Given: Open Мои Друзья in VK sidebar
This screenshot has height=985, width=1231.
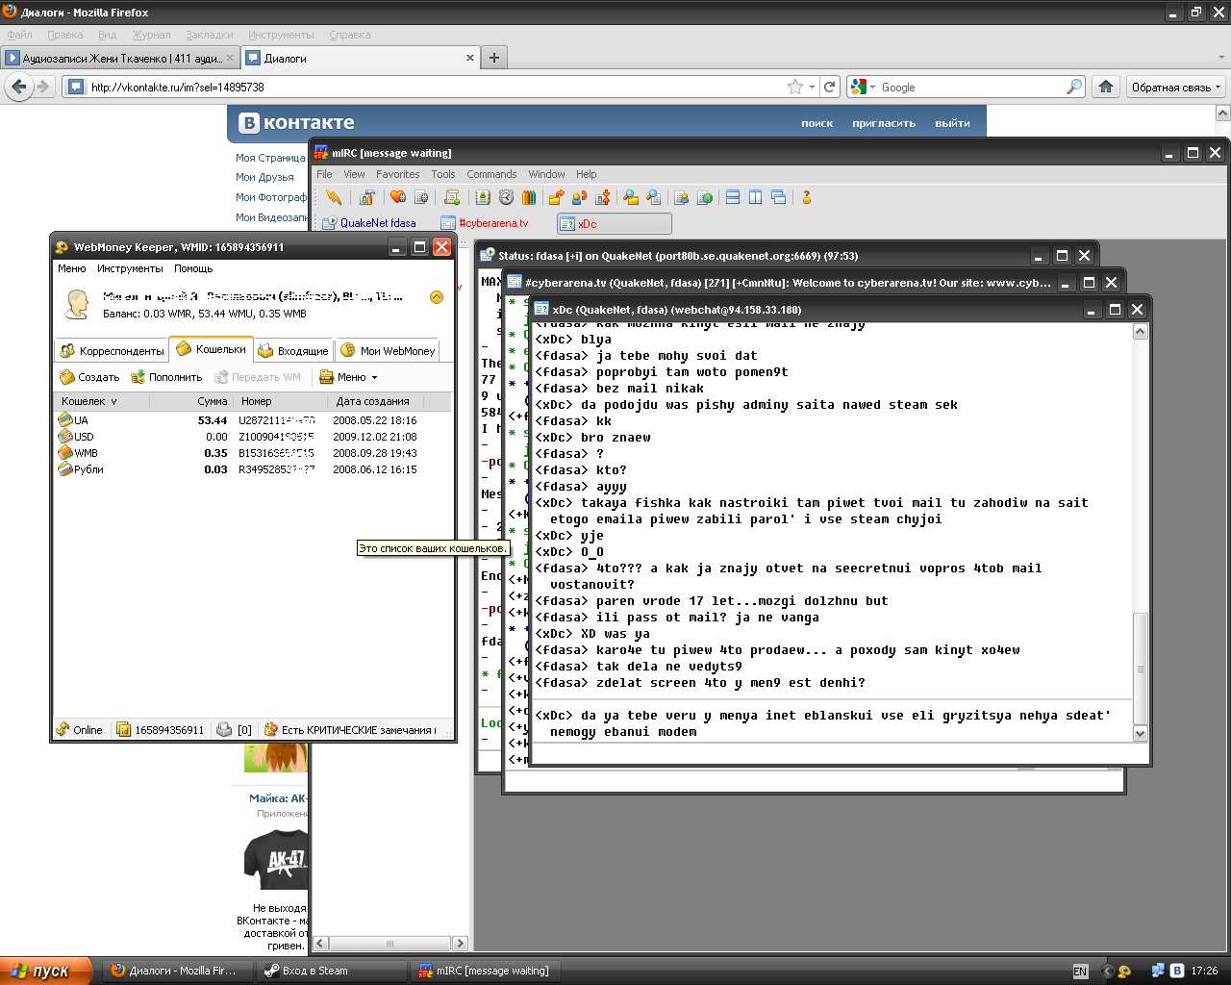Looking at the screenshot, I should coord(264,177).
